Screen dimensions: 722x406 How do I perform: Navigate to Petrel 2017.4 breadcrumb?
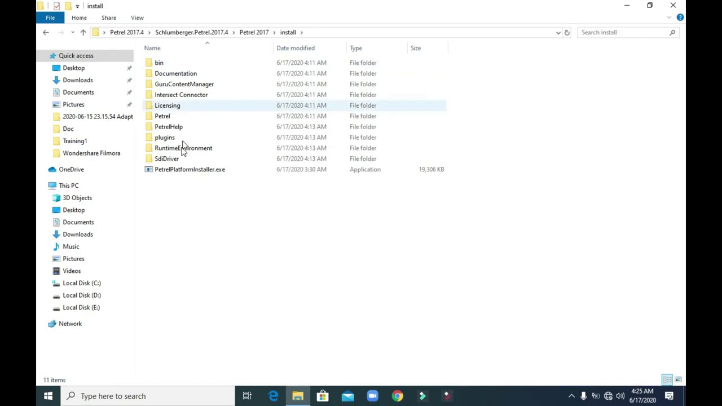pos(126,32)
